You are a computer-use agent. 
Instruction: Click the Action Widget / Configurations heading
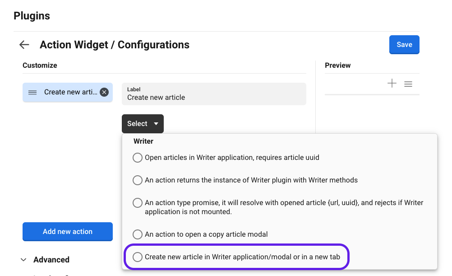[115, 45]
